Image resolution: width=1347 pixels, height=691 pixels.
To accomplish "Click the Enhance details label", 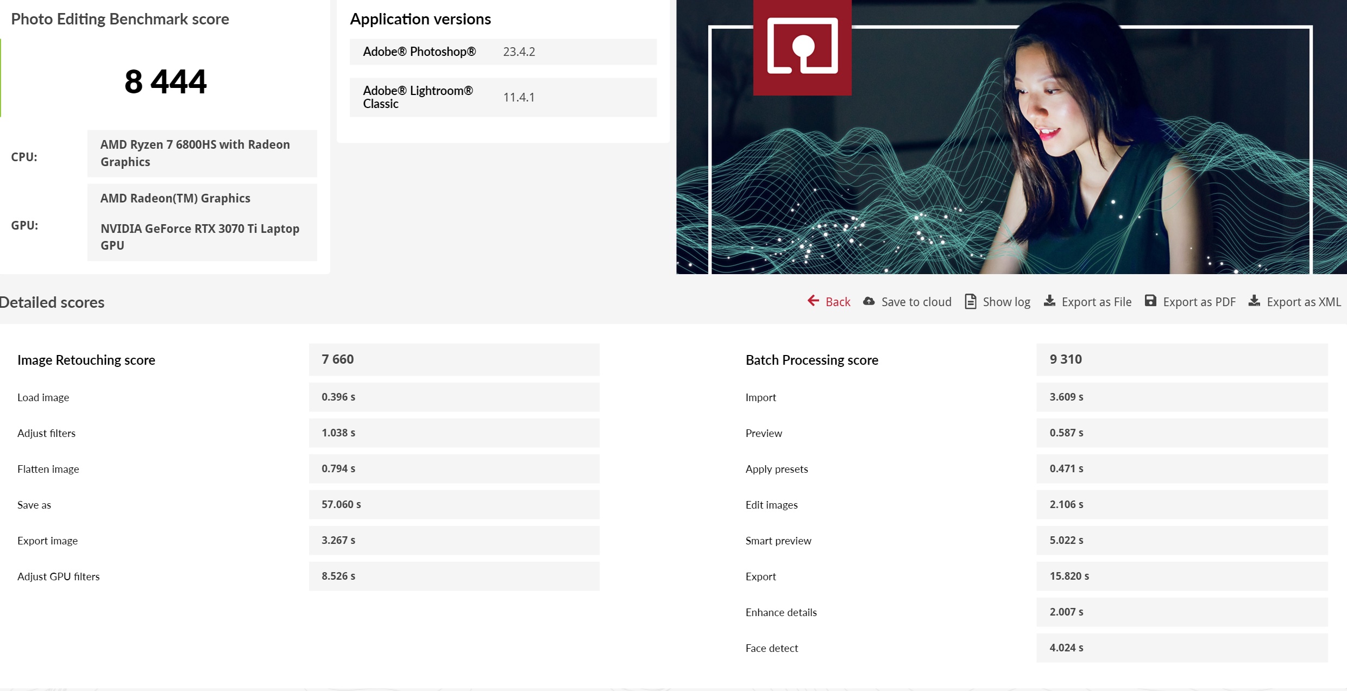I will point(782,612).
